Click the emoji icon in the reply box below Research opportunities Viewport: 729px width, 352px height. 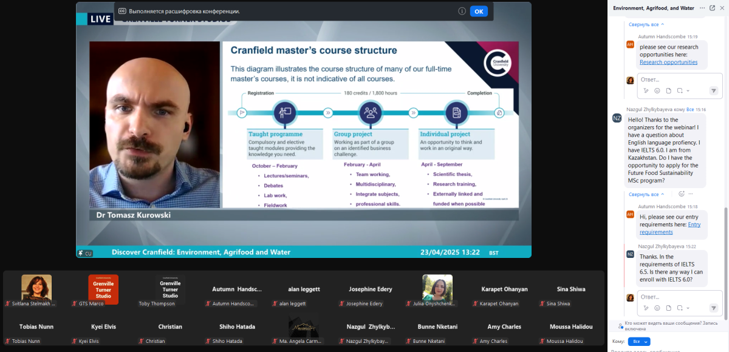657,90
